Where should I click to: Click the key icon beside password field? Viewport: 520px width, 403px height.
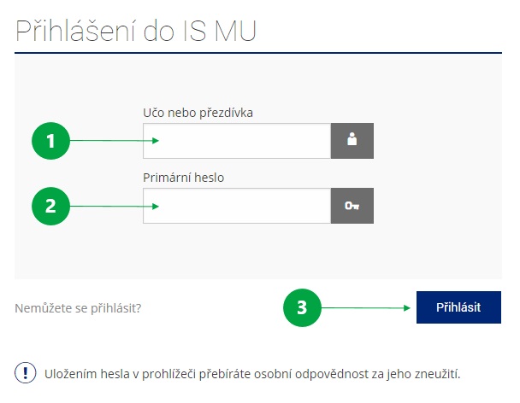pyautogui.click(x=352, y=206)
